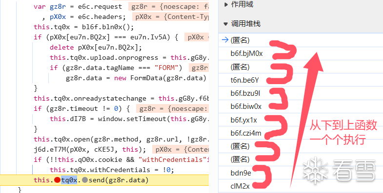This screenshot has width=383, height=193.
Task: Click the 'if (!!this.qO0x.cookie' line
Action: pyautogui.click(x=121, y=159)
